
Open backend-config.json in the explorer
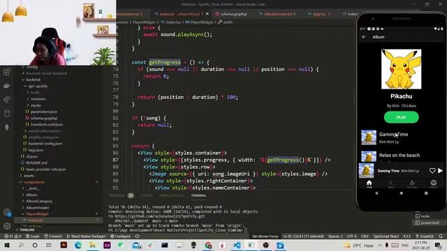(45, 144)
